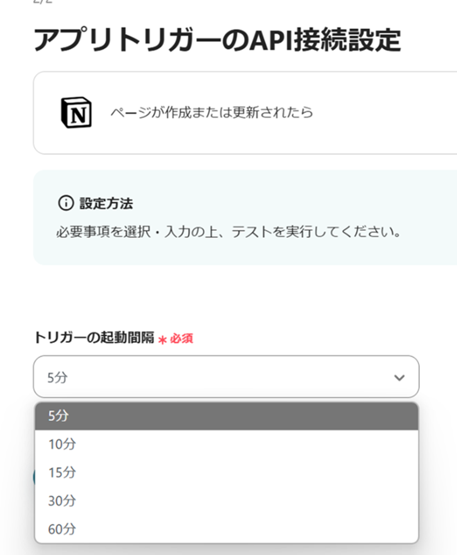Click the アプリトリガーのAPI接続設定 page title
Screen dimensions: 457x555
click(217, 40)
